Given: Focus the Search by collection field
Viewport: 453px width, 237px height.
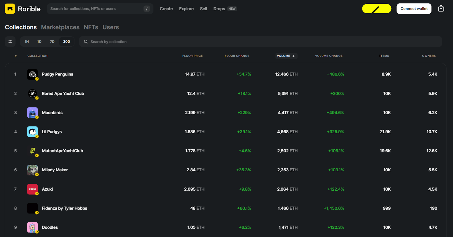Looking at the screenshot, I should pyautogui.click(x=260, y=42).
